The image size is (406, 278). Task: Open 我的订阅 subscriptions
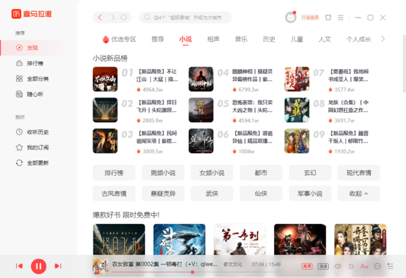pos(32,147)
